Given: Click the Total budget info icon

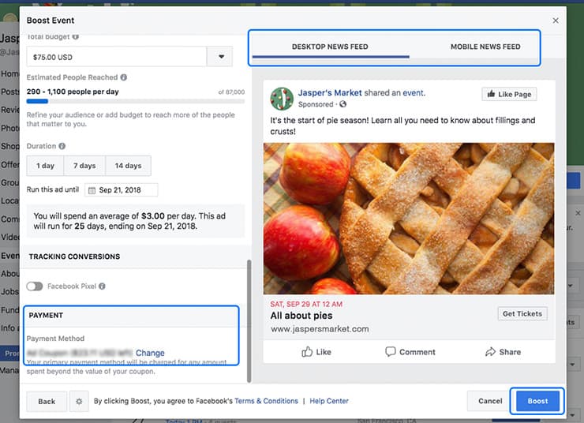Looking at the screenshot, I should click(76, 37).
